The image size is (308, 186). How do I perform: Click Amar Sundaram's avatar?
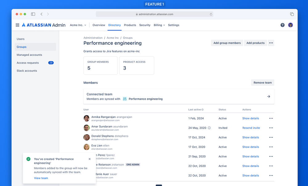pyautogui.click(x=87, y=128)
